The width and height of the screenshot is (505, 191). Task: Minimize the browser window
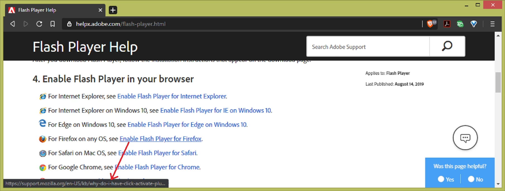point(466,5)
